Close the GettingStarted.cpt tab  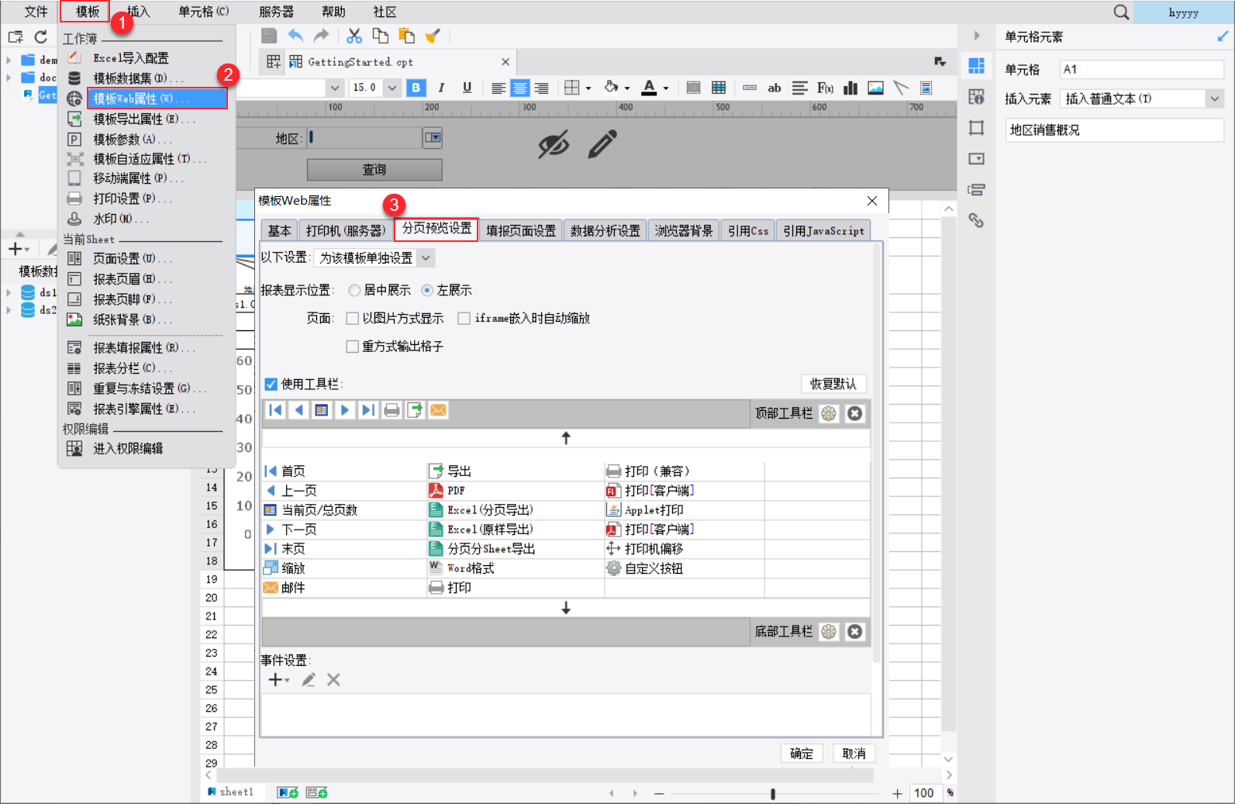(x=505, y=62)
